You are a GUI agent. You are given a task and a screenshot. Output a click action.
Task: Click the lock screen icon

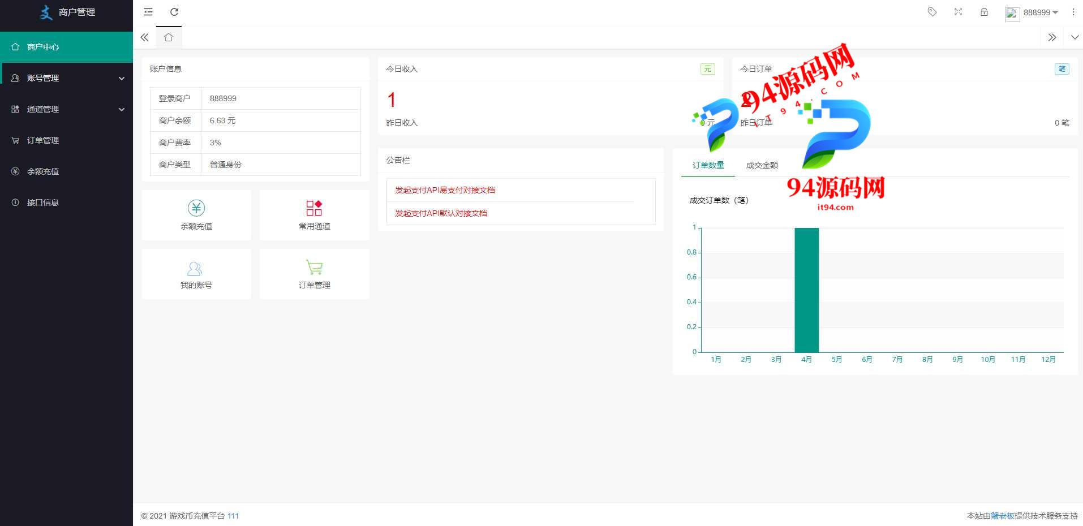(984, 12)
